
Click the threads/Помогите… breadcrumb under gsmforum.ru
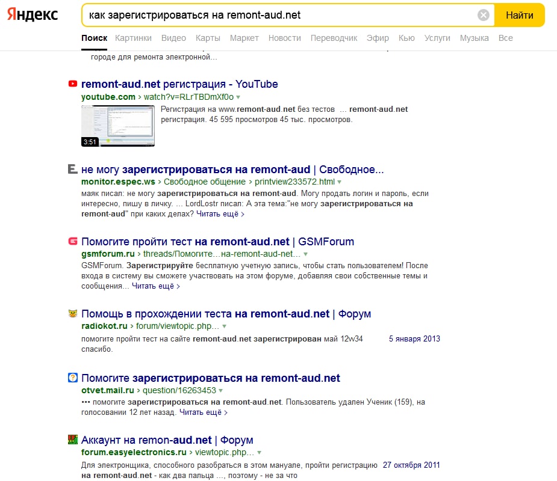(x=222, y=254)
